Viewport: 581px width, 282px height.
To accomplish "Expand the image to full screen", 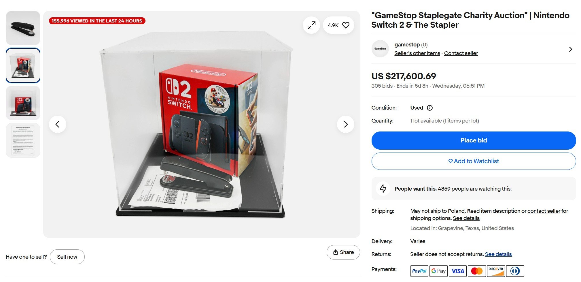I will (311, 25).
